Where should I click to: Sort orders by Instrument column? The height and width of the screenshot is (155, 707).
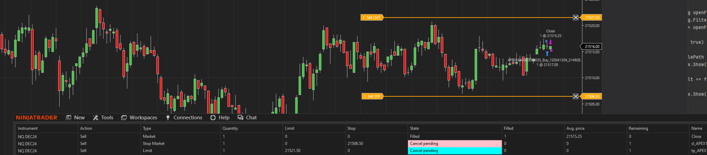(x=47, y=128)
